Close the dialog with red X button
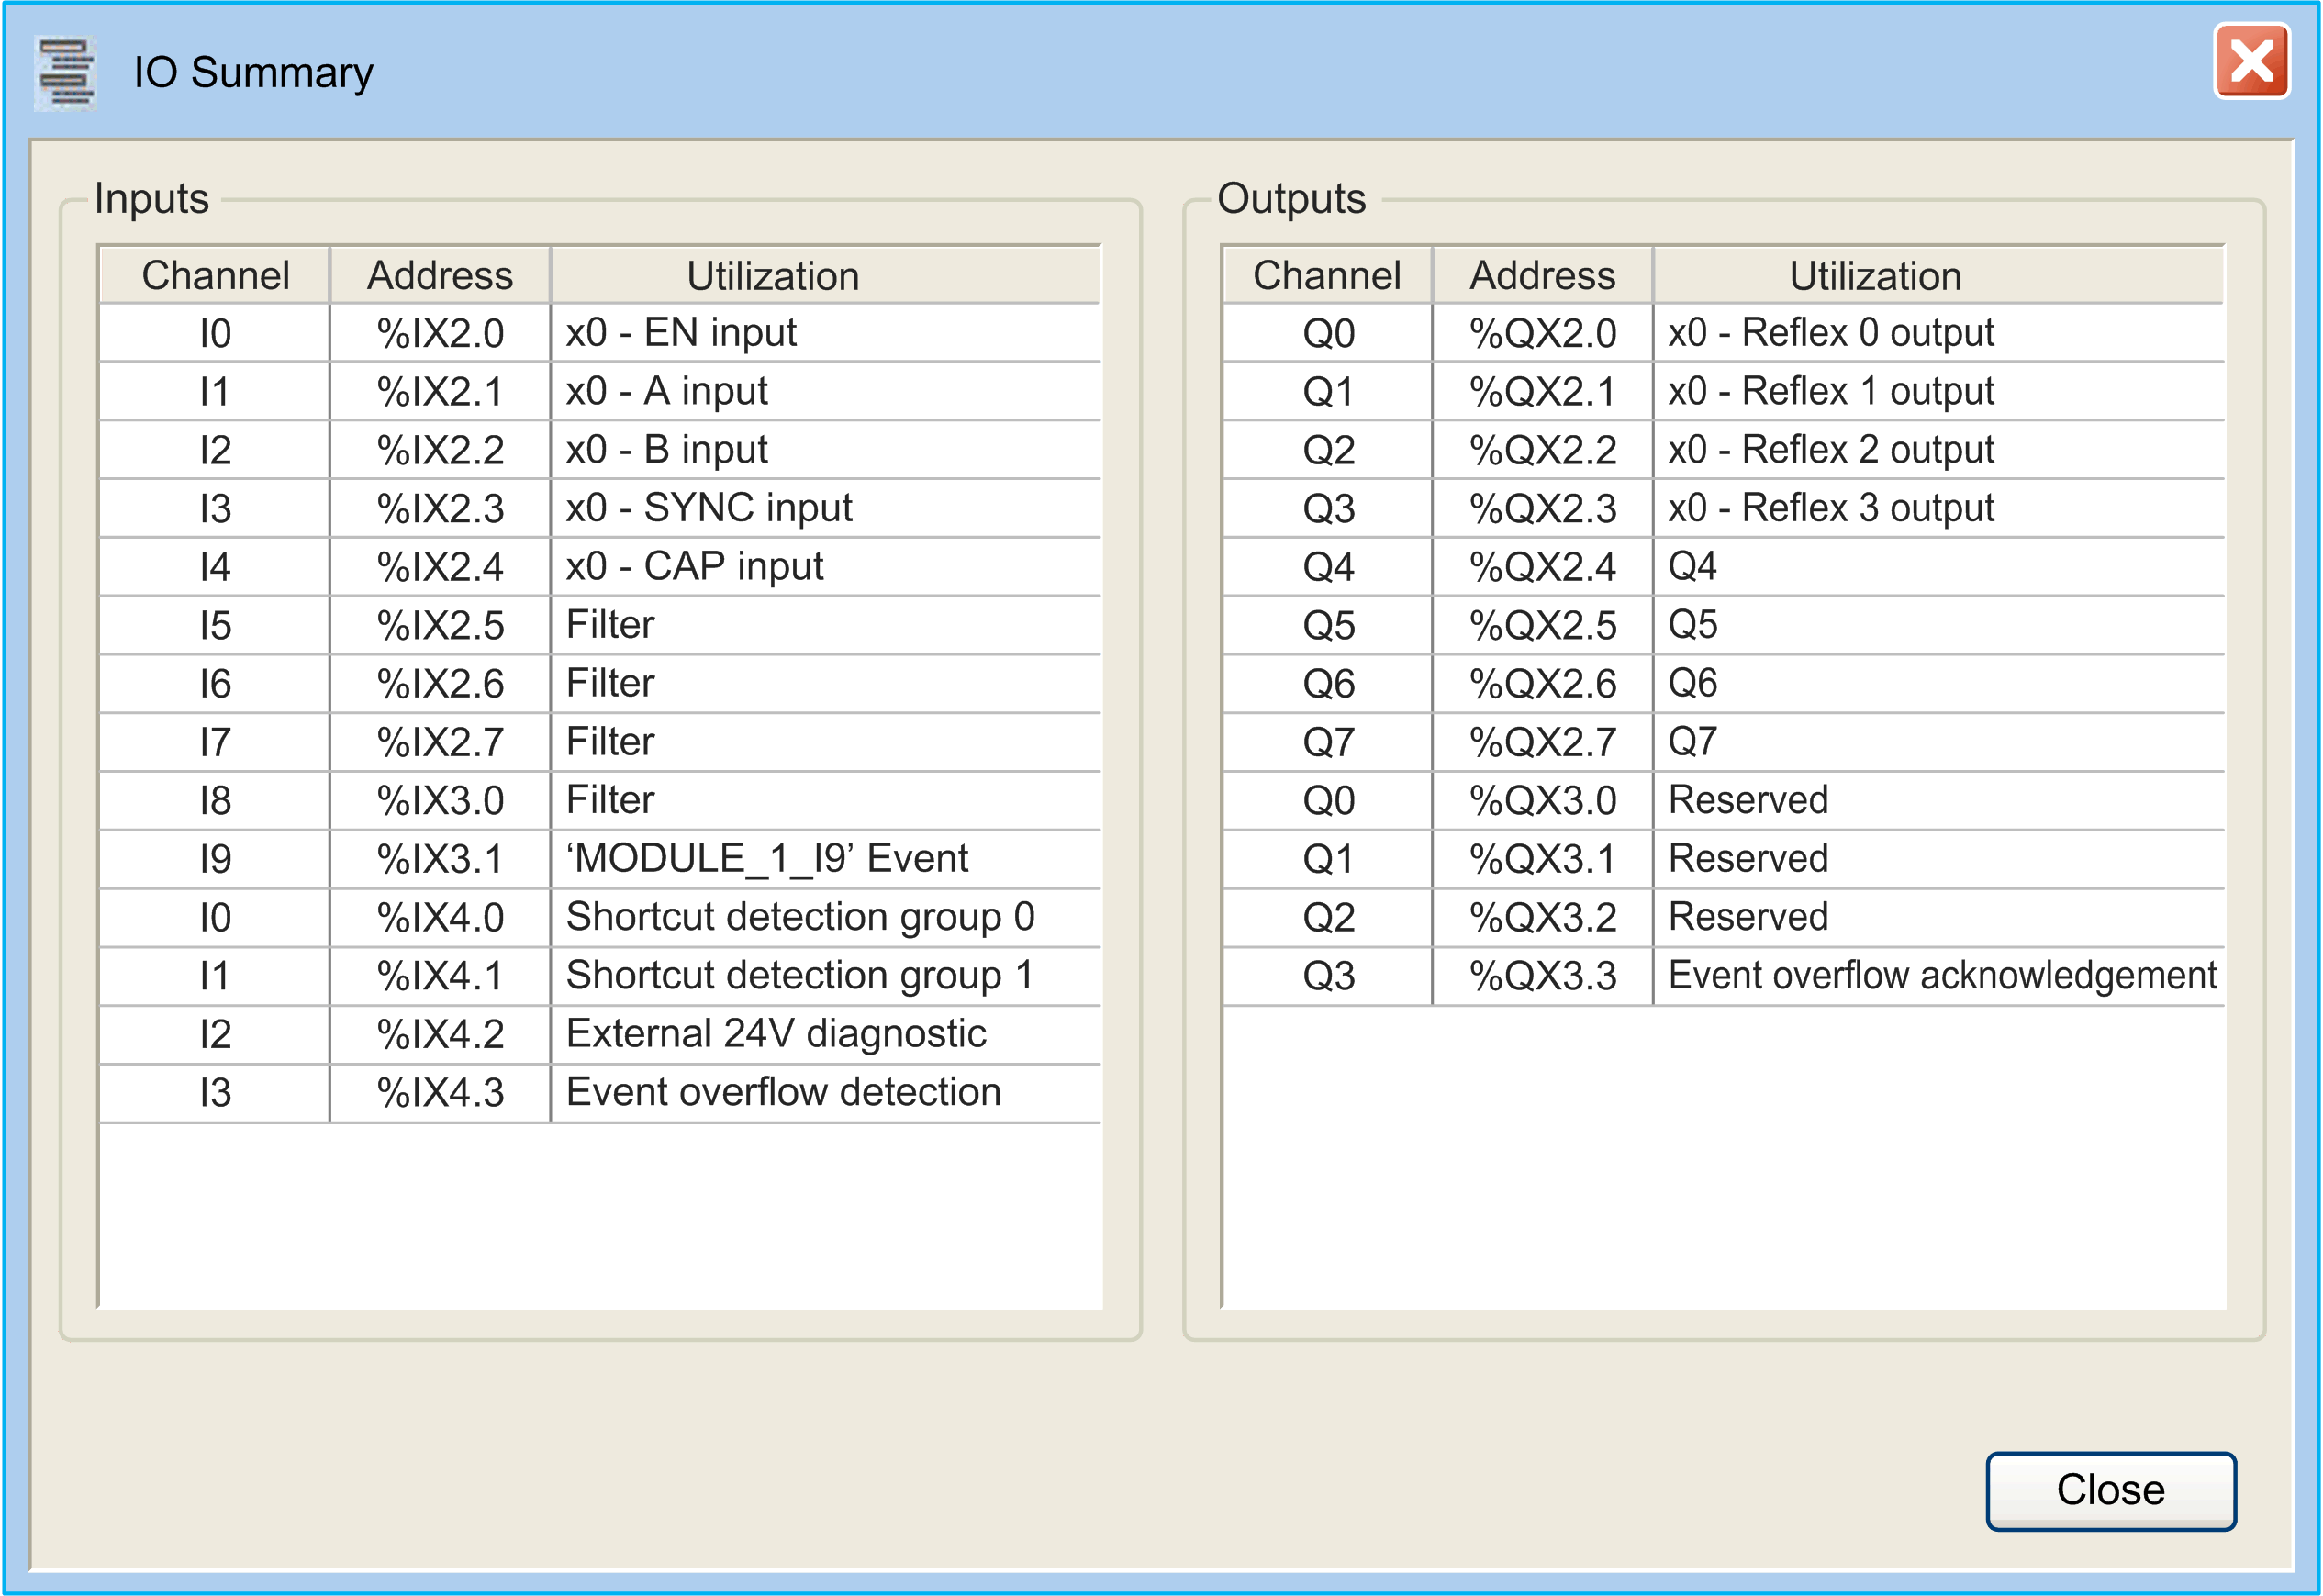 (2251, 61)
